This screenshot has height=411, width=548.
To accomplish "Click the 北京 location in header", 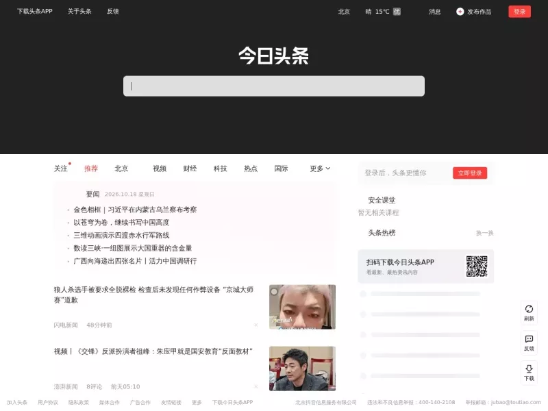I will click(345, 12).
